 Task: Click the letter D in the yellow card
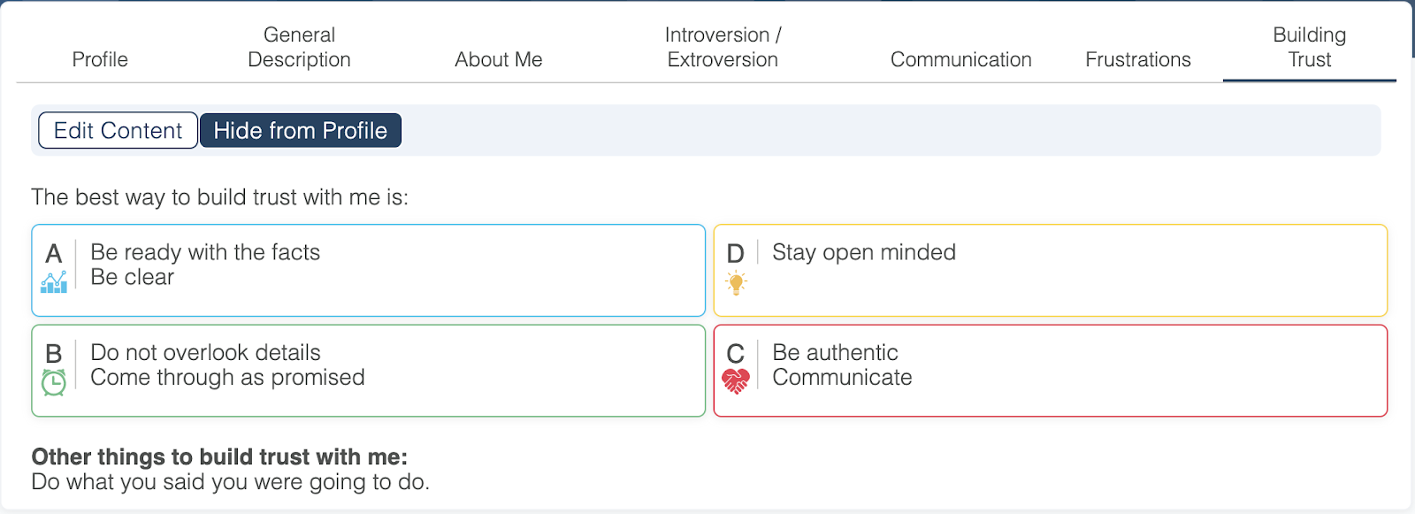click(736, 254)
